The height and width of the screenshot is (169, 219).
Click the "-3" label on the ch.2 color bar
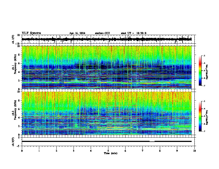click(204, 101)
